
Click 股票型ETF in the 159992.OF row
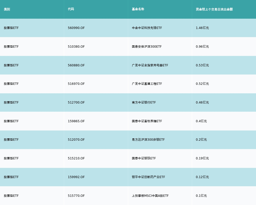point(11,177)
